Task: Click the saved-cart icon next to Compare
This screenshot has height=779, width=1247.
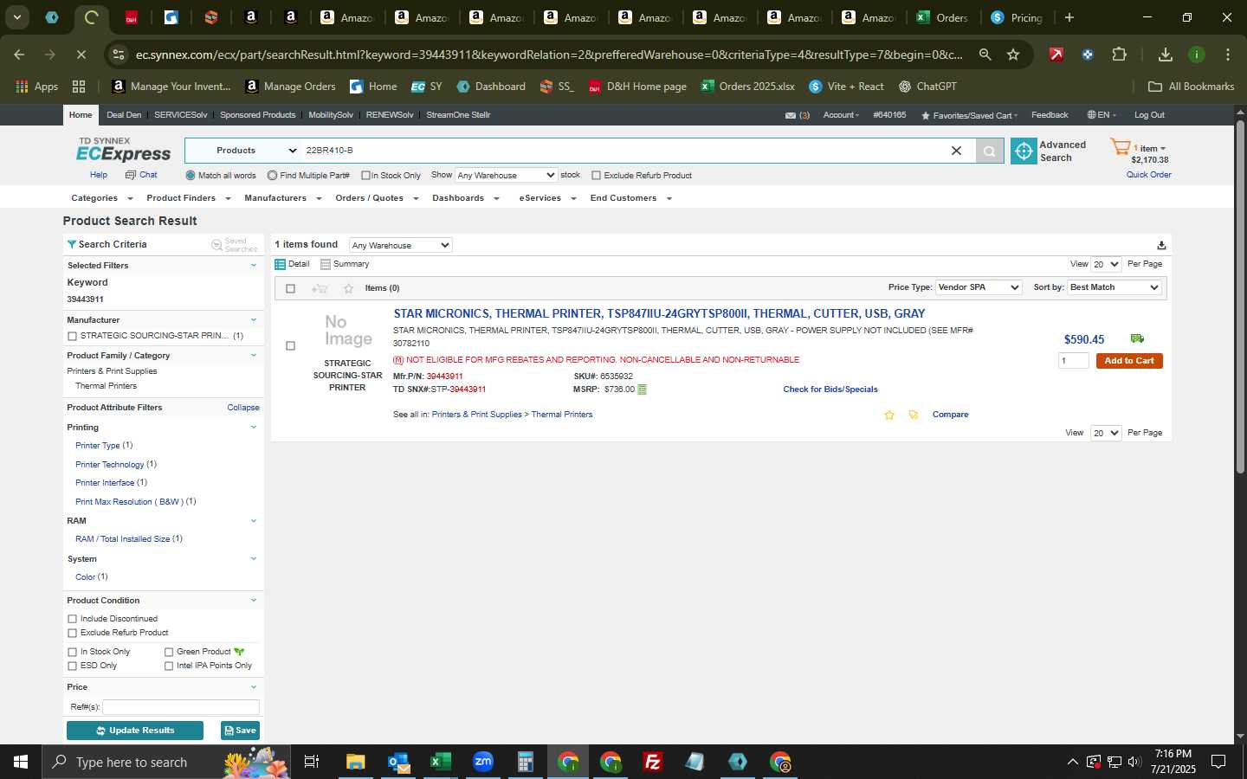Action: [913, 415]
